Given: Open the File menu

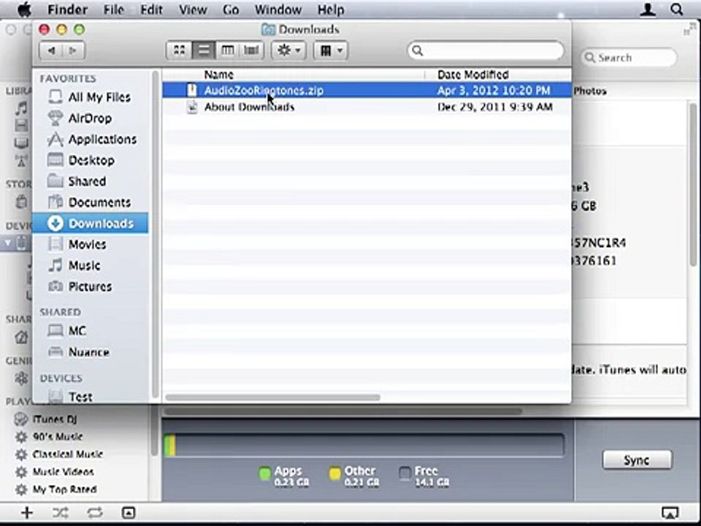Looking at the screenshot, I should pos(114,9).
